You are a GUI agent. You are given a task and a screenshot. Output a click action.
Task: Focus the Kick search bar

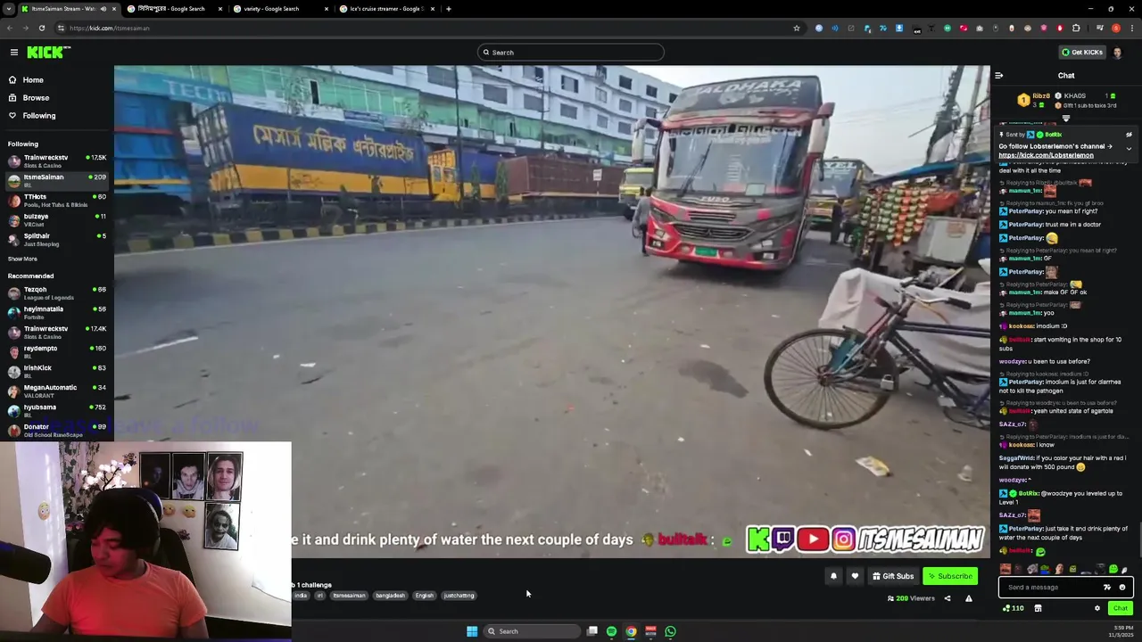(x=571, y=53)
